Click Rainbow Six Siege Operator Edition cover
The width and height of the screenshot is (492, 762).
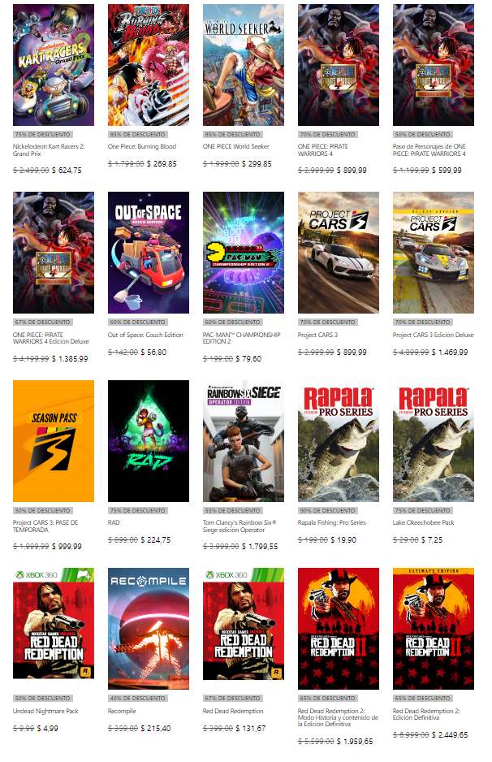(x=244, y=441)
